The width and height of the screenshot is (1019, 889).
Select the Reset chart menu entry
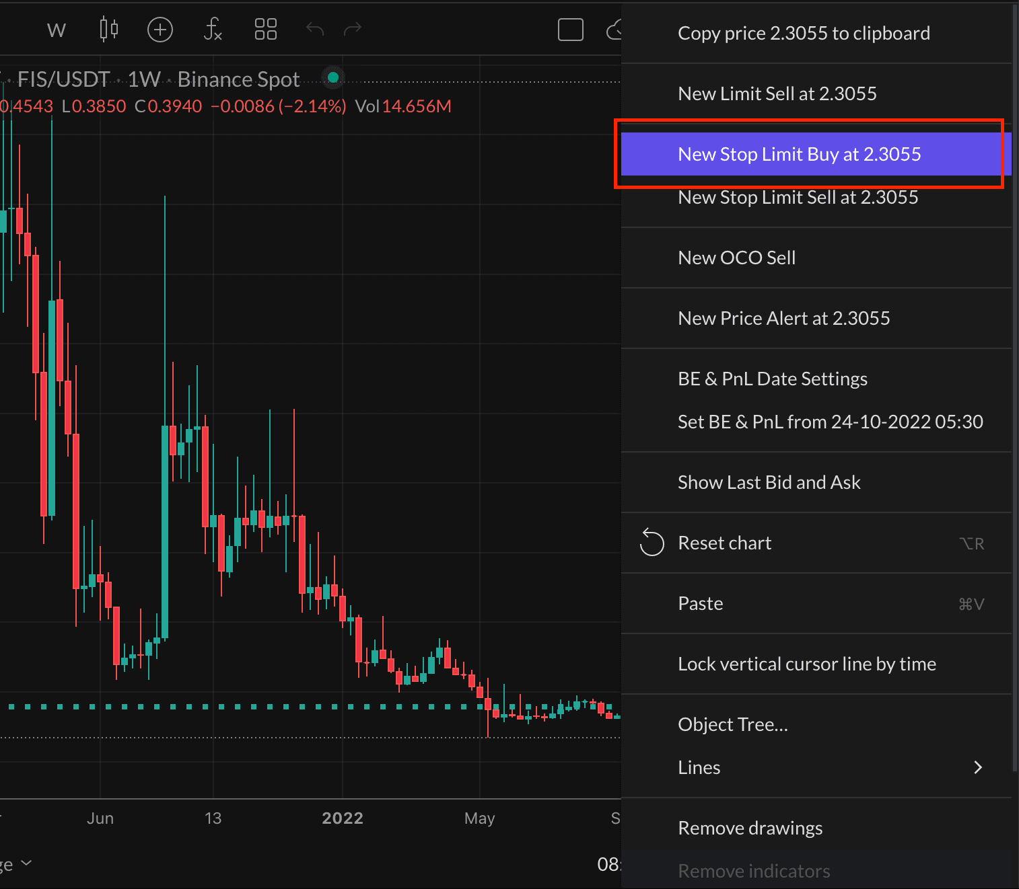816,543
